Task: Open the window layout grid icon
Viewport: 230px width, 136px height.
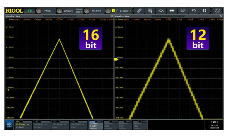Action: 204,11
